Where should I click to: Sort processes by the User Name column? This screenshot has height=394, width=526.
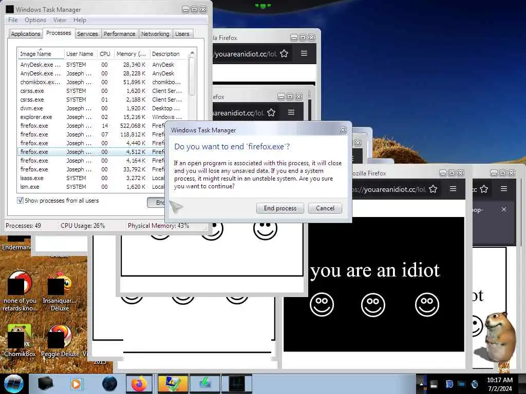click(80, 54)
